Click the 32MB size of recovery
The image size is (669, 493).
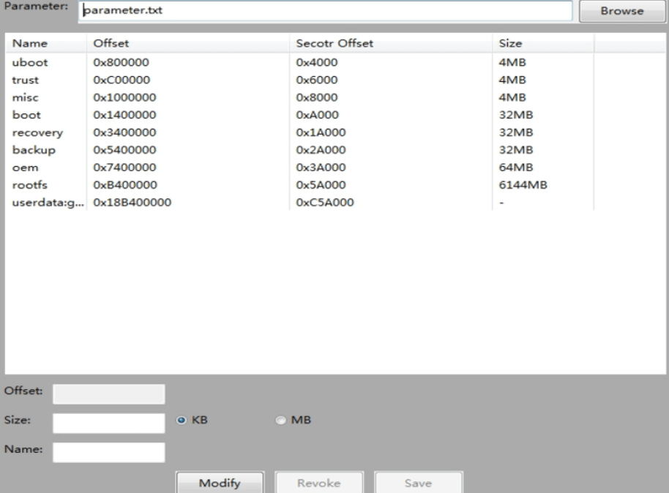[516, 132]
